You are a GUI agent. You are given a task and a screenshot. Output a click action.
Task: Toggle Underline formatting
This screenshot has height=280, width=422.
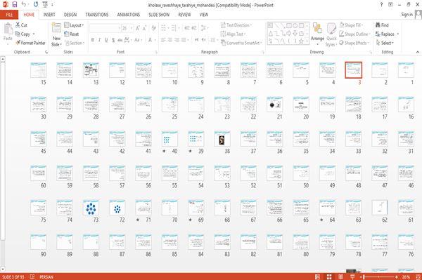coord(106,40)
